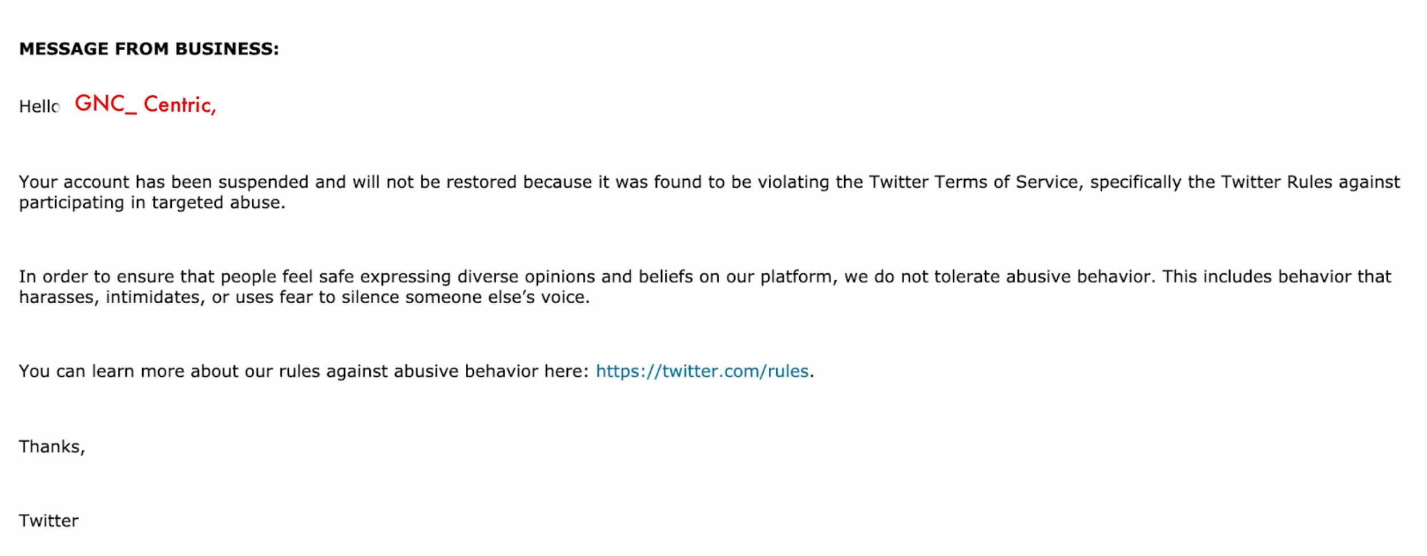
Task: Click the 'participating in targeted abuse' line
Action: click(152, 203)
